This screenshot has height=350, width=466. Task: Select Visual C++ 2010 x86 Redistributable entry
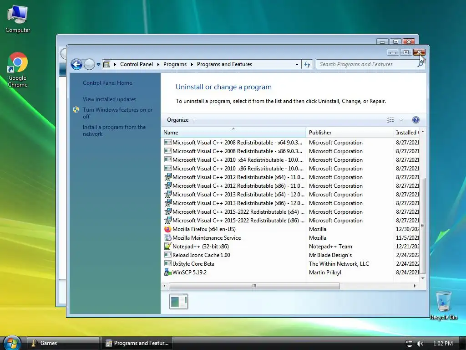(x=238, y=169)
